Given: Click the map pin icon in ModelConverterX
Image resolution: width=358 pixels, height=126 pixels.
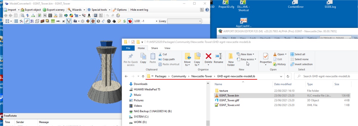Looking at the screenshot, I should coord(27,15).
